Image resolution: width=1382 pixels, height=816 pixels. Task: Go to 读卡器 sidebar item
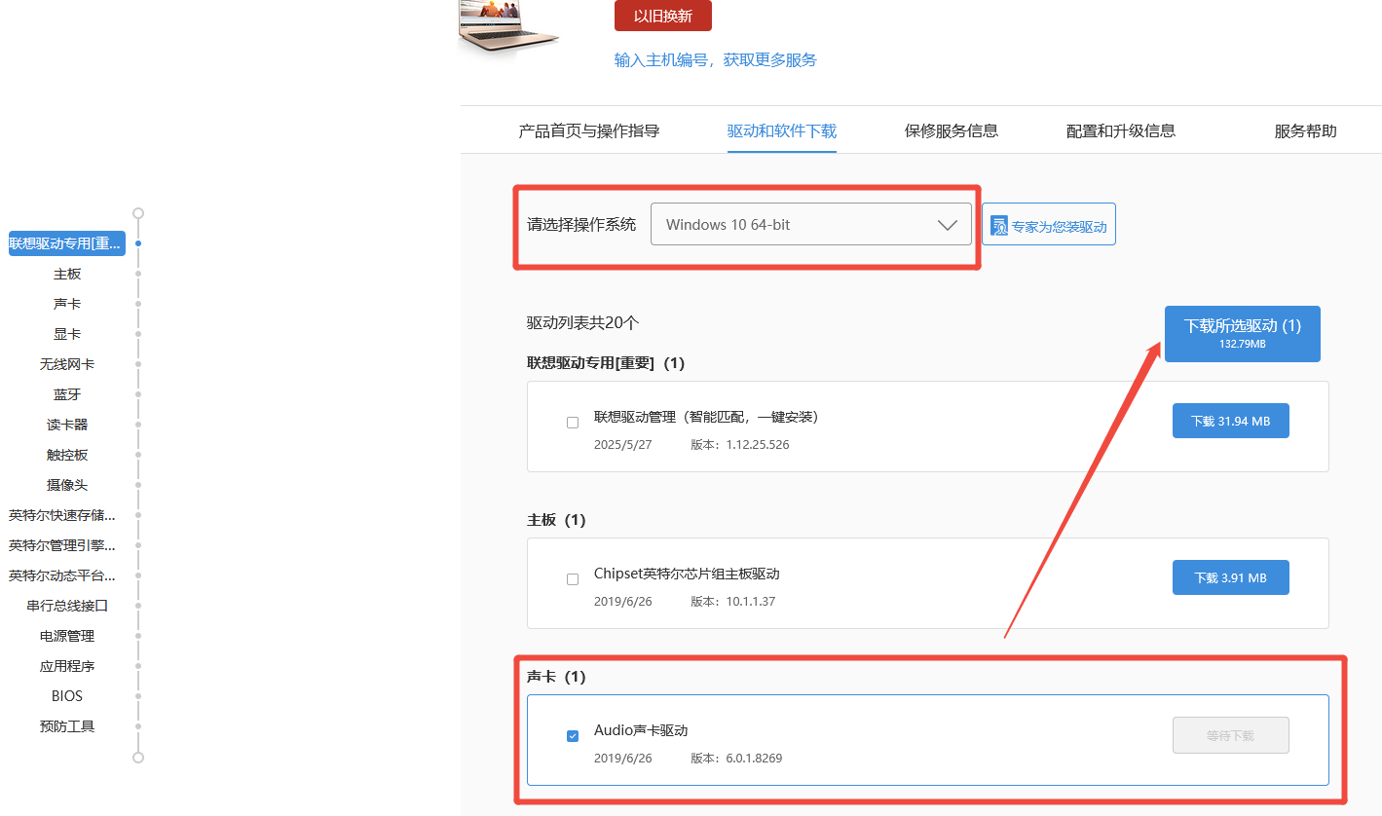67,425
